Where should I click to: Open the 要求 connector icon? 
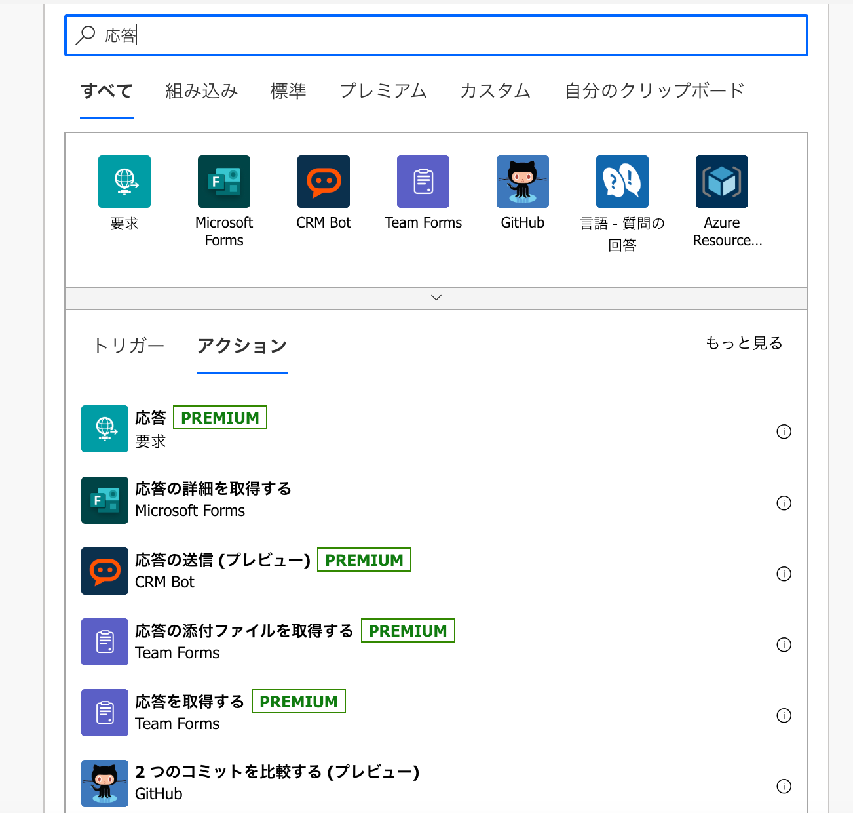coord(124,182)
